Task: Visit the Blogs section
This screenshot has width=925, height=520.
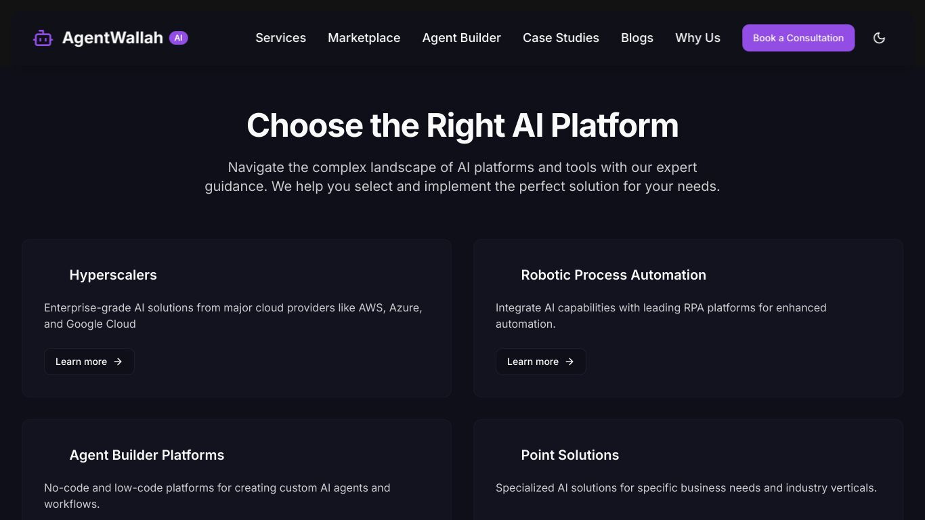Action: tap(637, 38)
